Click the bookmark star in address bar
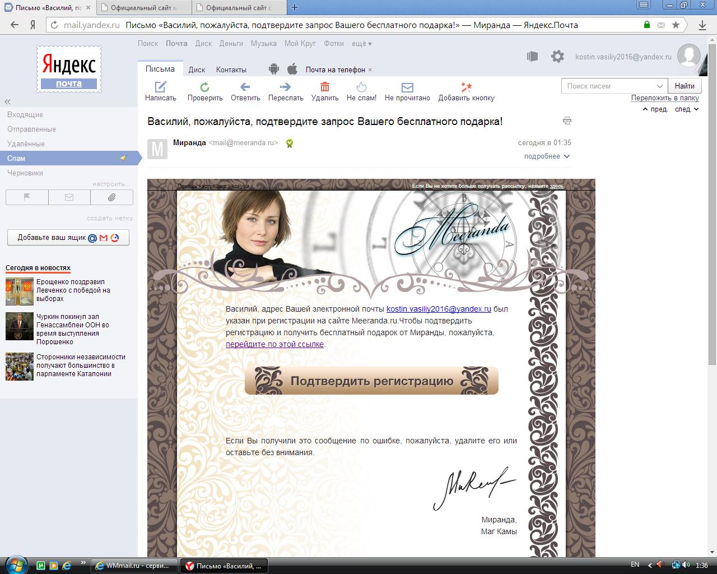Image resolution: width=717 pixels, height=574 pixels. coord(676,25)
